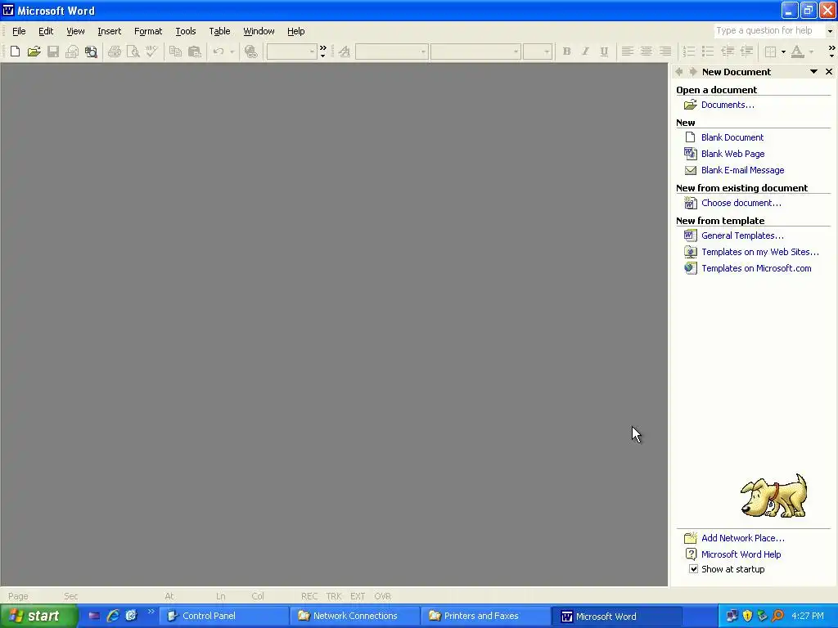This screenshot has height=628, width=838.
Task: Choose Blank E-mail Message link
Action: point(742,170)
